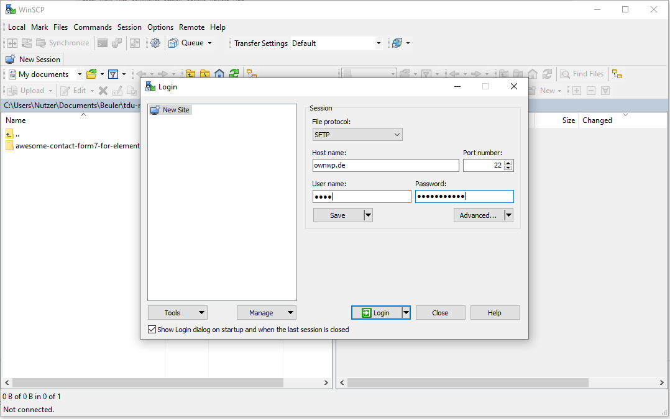Open the Preferences gear icon
Image resolution: width=670 pixels, height=419 pixels.
155,43
